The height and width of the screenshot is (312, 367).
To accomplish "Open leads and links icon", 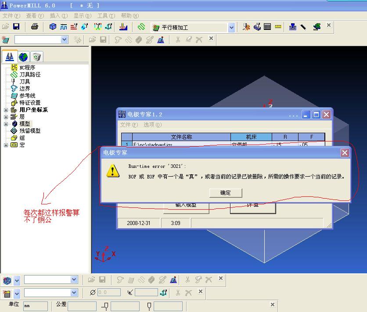I will coord(98,26).
